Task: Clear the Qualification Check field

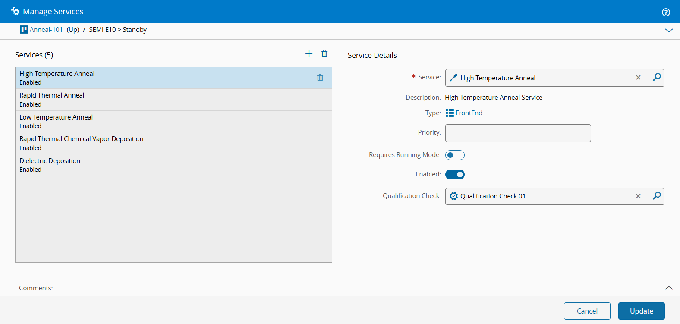Action: 638,196
